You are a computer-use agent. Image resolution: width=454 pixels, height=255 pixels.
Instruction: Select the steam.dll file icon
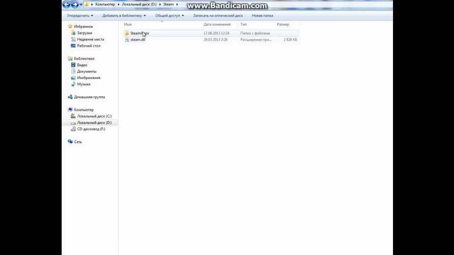[x=127, y=40]
